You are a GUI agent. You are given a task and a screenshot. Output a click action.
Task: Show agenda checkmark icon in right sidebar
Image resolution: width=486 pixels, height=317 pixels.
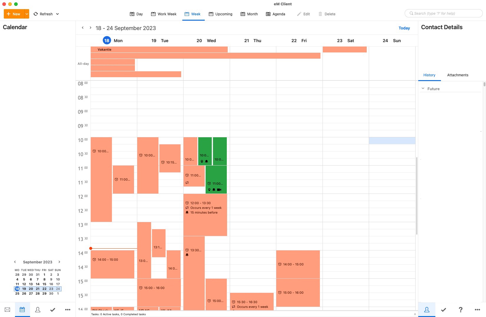tap(444, 310)
